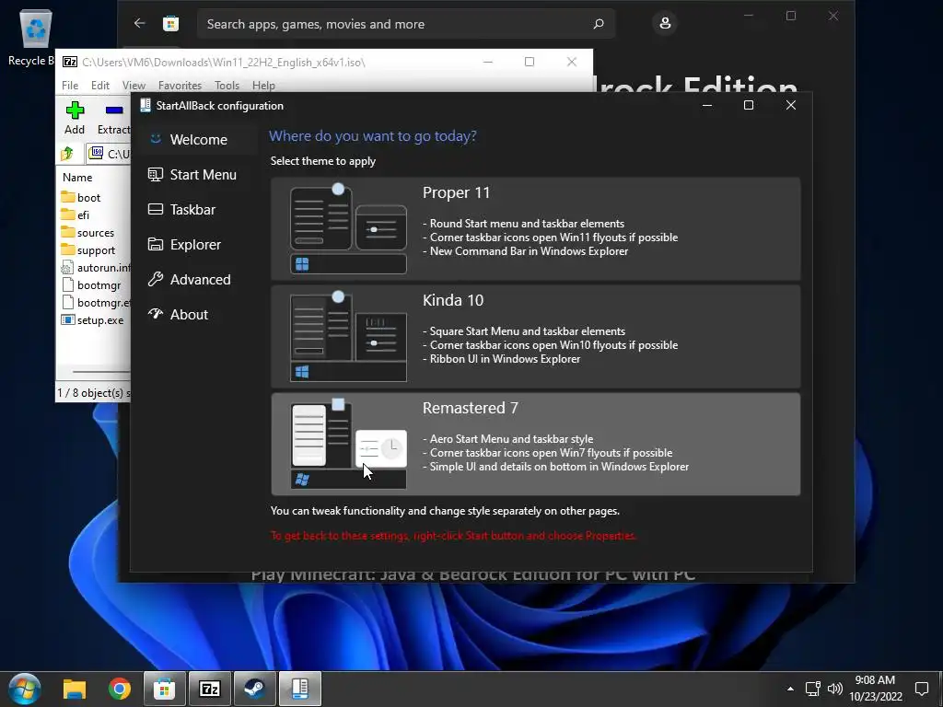Screen dimensions: 943x707
Task: Click the Proper 11 theme preview image
Action: pyautogui.click(x=348, y=228)
